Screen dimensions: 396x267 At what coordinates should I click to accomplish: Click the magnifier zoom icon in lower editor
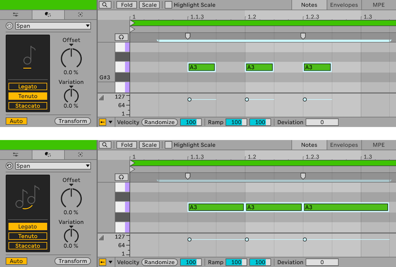105,145
